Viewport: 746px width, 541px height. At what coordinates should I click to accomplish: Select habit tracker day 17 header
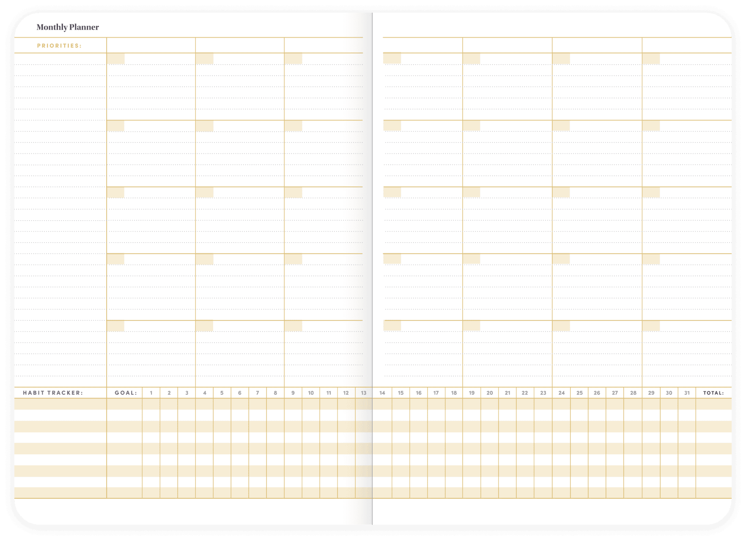click(x=436, y=393)
